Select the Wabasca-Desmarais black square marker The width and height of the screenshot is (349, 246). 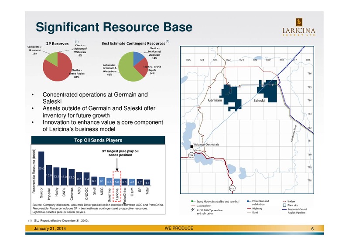tap(192, 147)
